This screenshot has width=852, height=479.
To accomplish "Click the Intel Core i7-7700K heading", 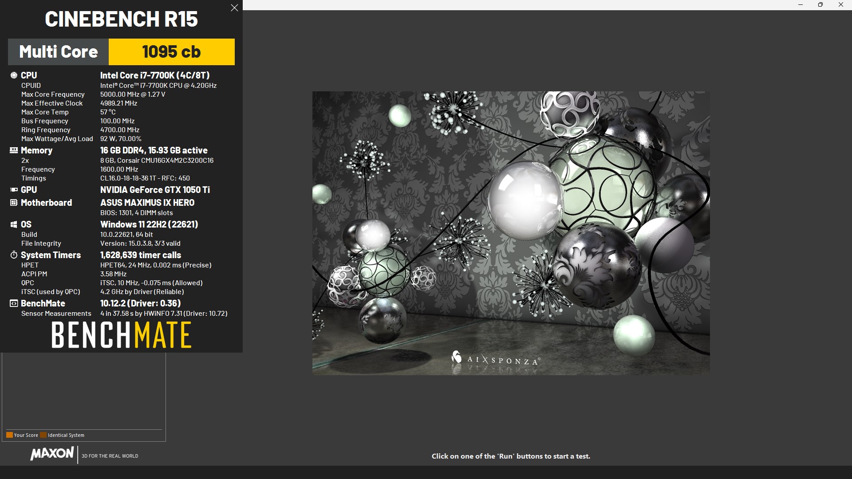I will pyautogui.click(x=155, y=75).
